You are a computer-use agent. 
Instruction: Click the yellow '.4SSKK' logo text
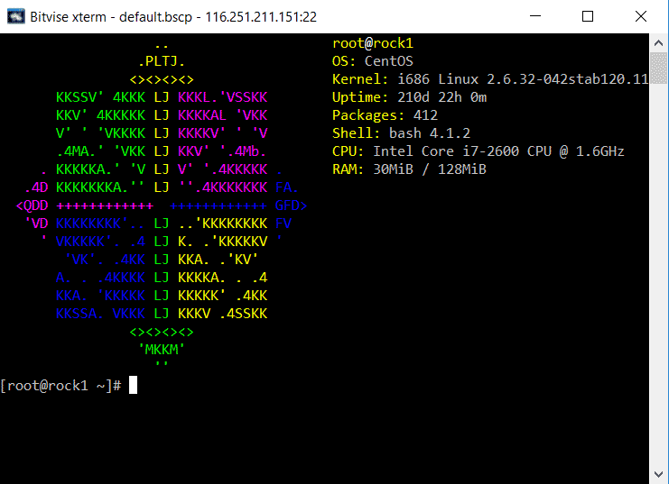[x=244, y=314]
